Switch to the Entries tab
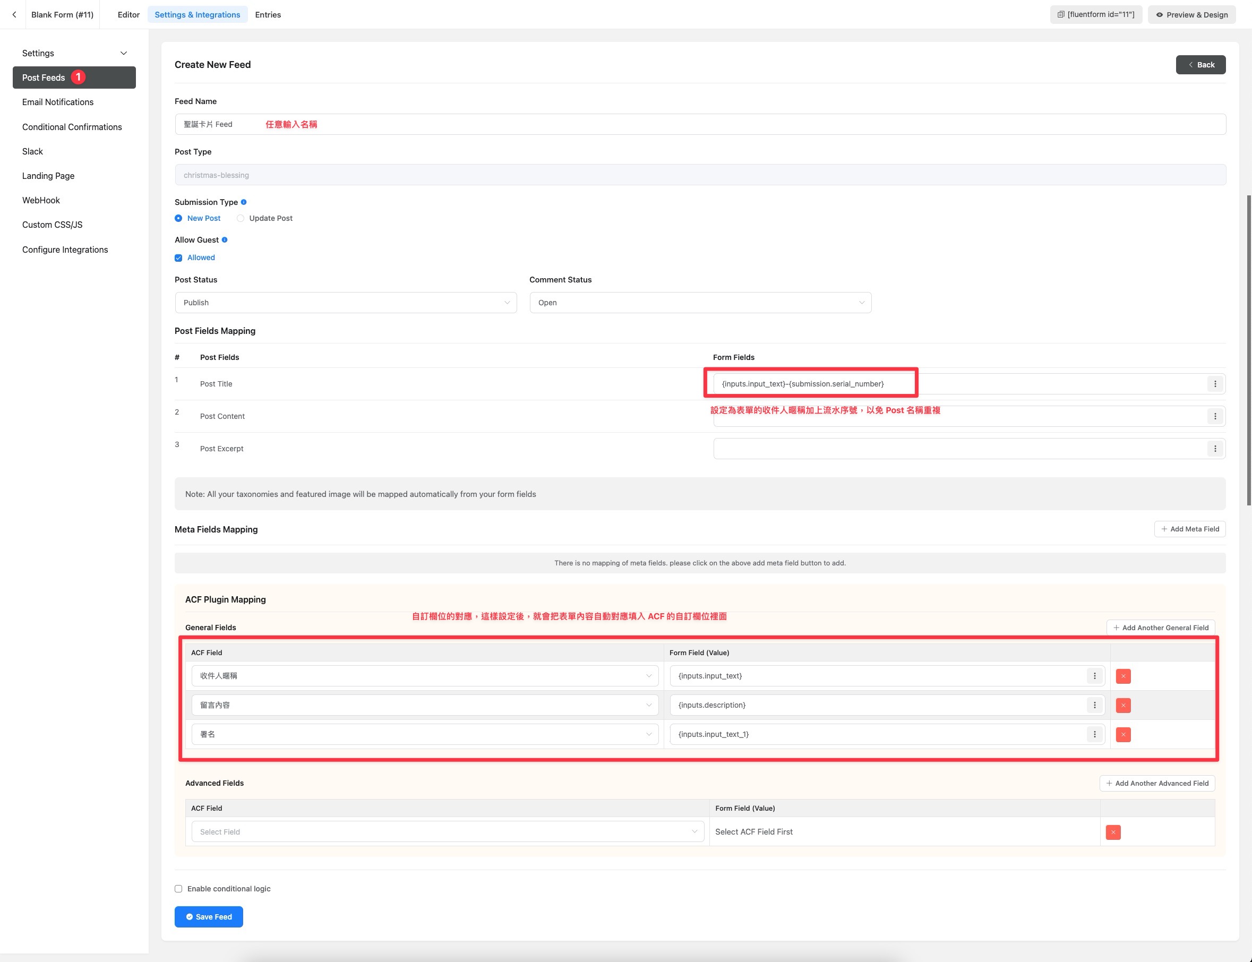 (268, 14)
